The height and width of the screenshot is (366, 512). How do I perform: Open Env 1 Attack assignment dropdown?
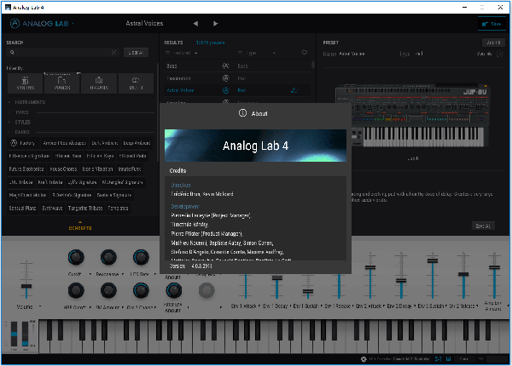click(x=259, y=306)
